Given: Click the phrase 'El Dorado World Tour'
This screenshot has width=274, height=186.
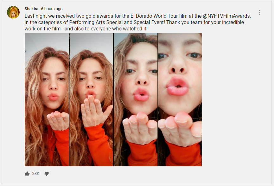Looking at the screenshot, I should tap(154, 16).
